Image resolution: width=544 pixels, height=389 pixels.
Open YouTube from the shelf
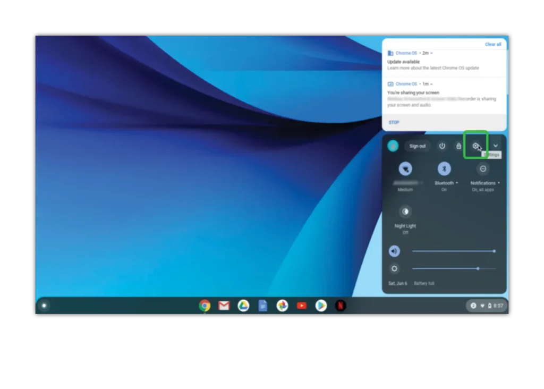tap(302, 306)
